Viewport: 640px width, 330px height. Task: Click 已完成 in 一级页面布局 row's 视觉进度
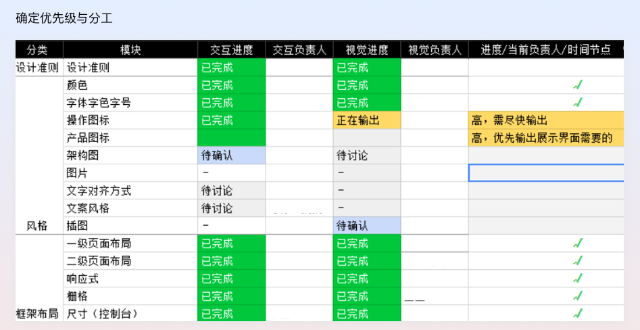click(x=367, y=243)
